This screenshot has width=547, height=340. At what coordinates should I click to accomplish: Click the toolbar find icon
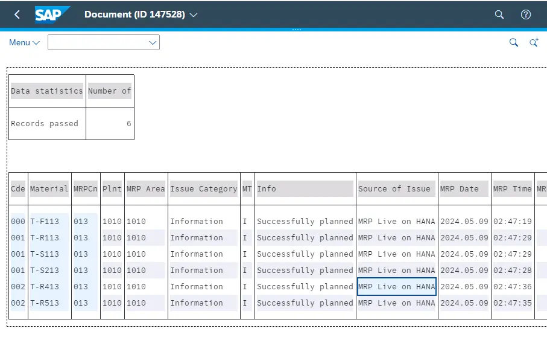(513, 42)
